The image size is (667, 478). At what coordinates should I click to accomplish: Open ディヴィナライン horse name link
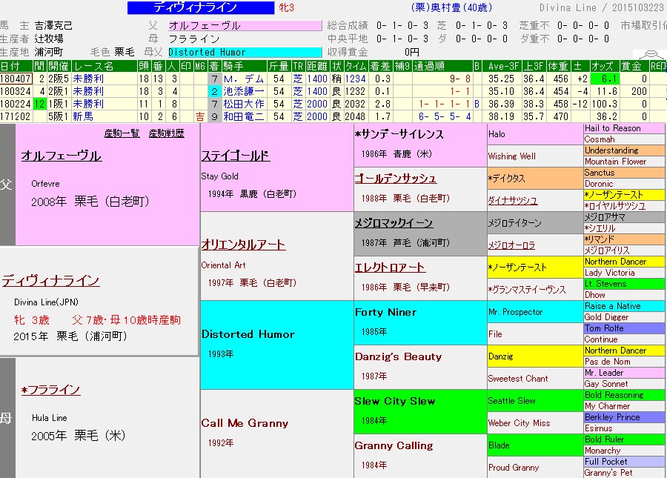50,281
